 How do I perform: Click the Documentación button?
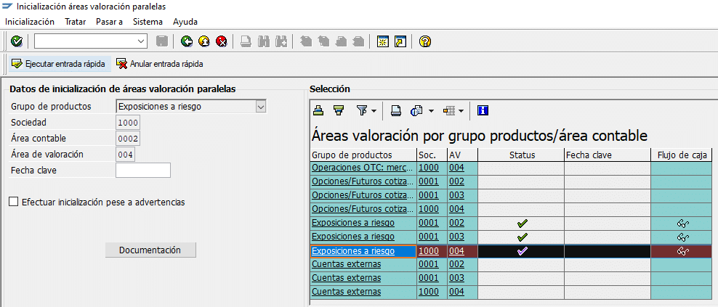pos(150,250)
